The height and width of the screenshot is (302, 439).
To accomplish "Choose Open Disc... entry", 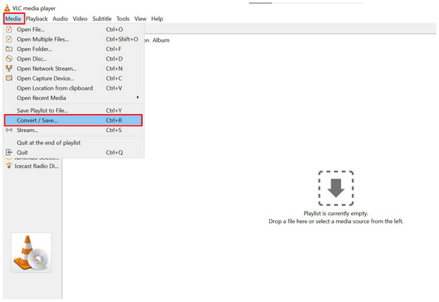I will point(73,58).
